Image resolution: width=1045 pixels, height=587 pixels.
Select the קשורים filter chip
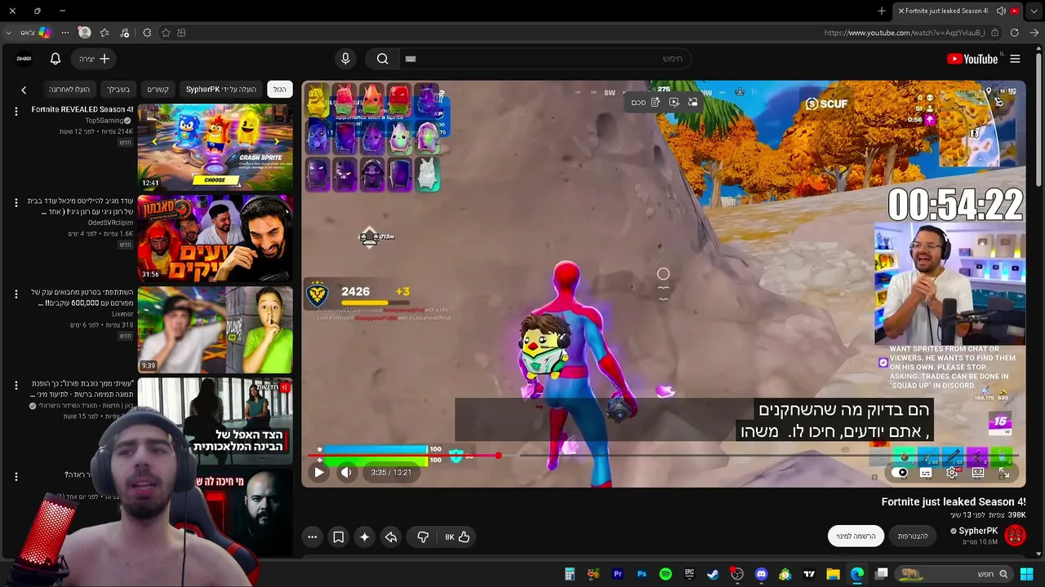(158, 89)
